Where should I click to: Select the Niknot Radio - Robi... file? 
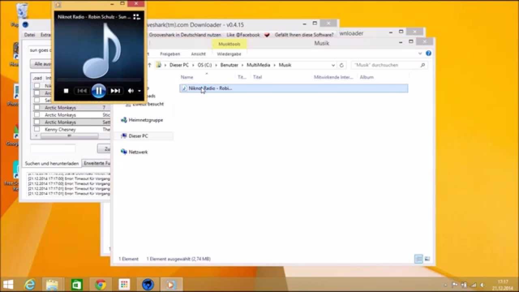point(294,88)
